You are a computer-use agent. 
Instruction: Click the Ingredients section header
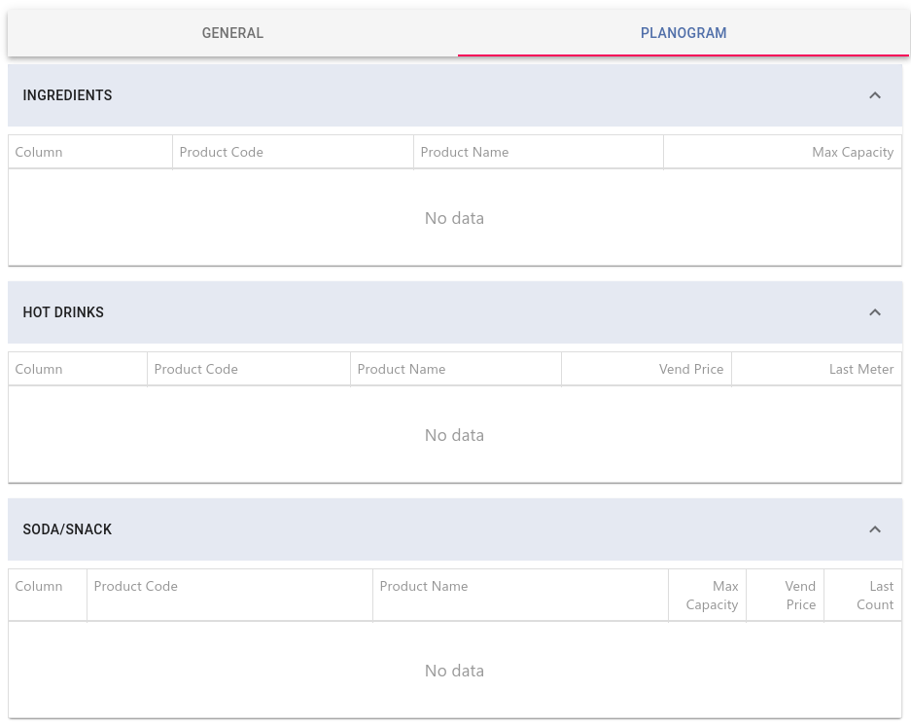pos(455,95)
